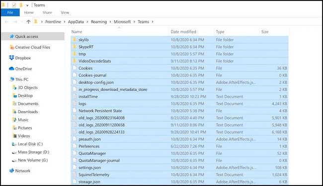Click the New folder icon in title bar

pos(21,5)
